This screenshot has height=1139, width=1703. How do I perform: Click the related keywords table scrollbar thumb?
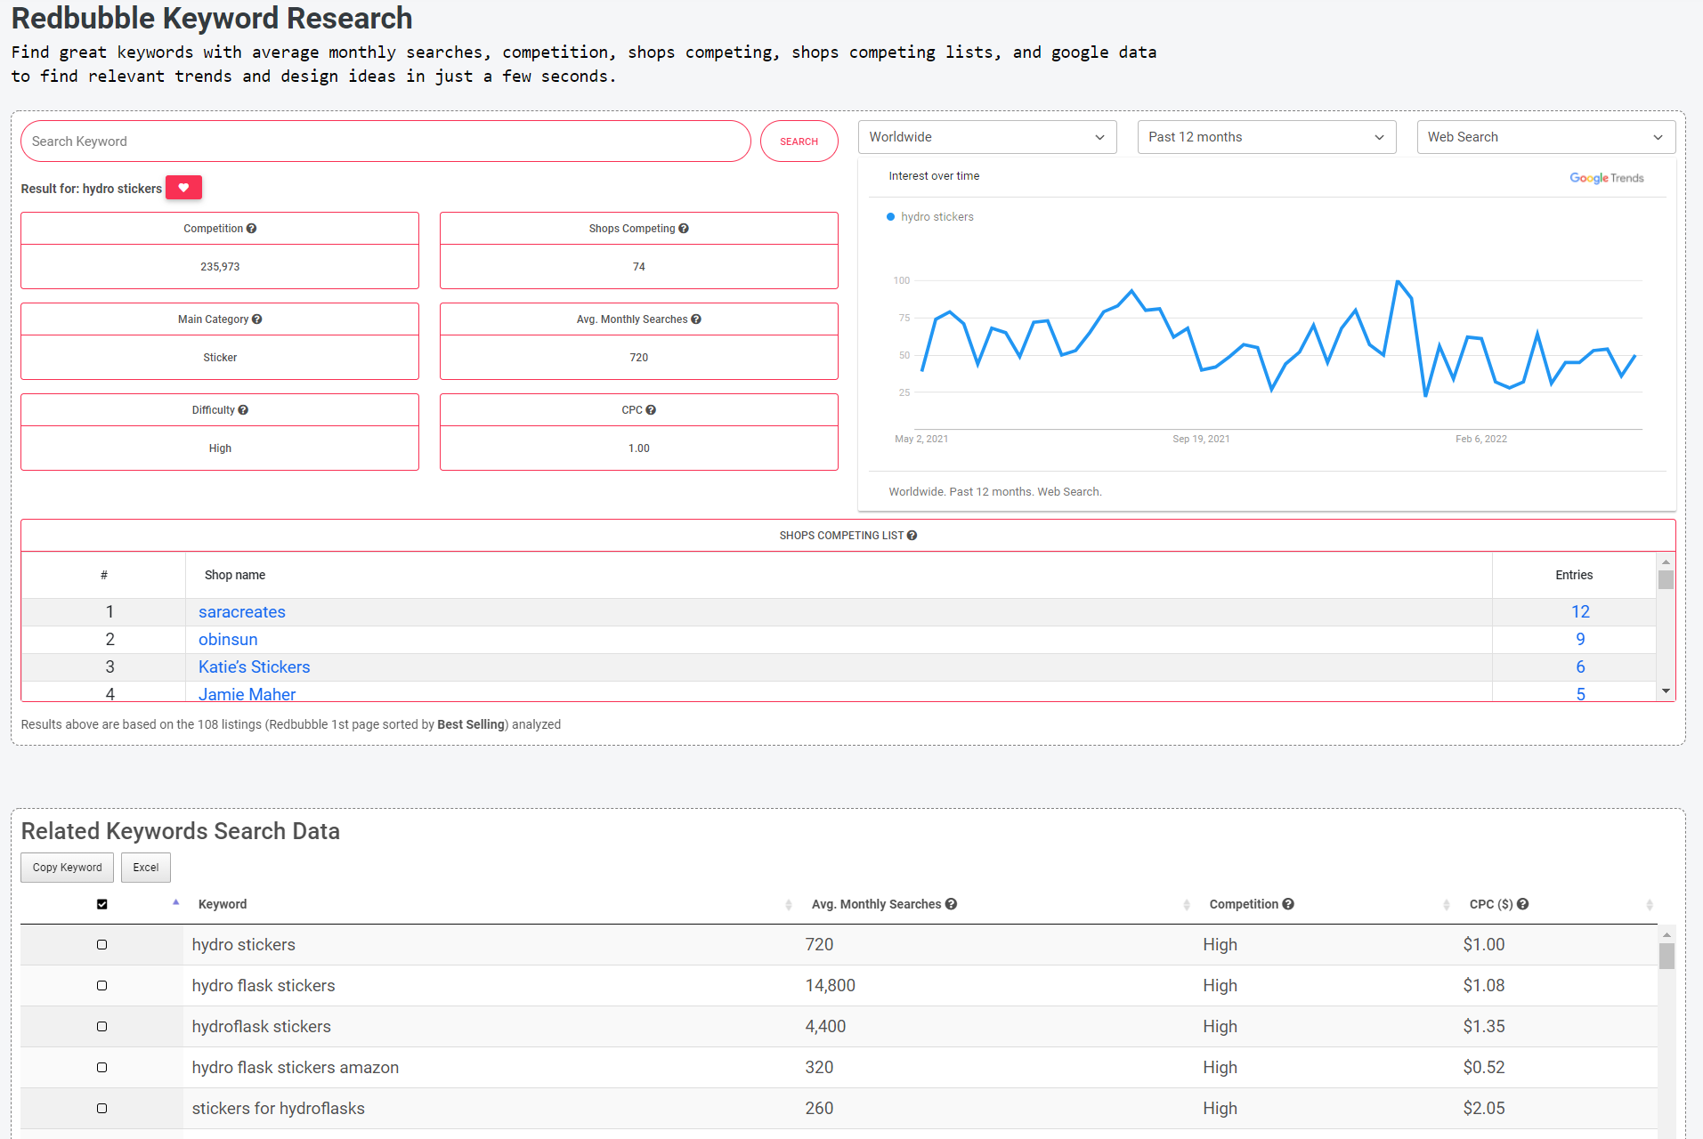pyautogui.click(x=1667, y=956)
